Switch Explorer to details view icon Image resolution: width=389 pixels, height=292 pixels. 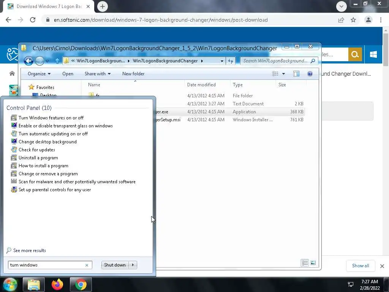(305, 263)
